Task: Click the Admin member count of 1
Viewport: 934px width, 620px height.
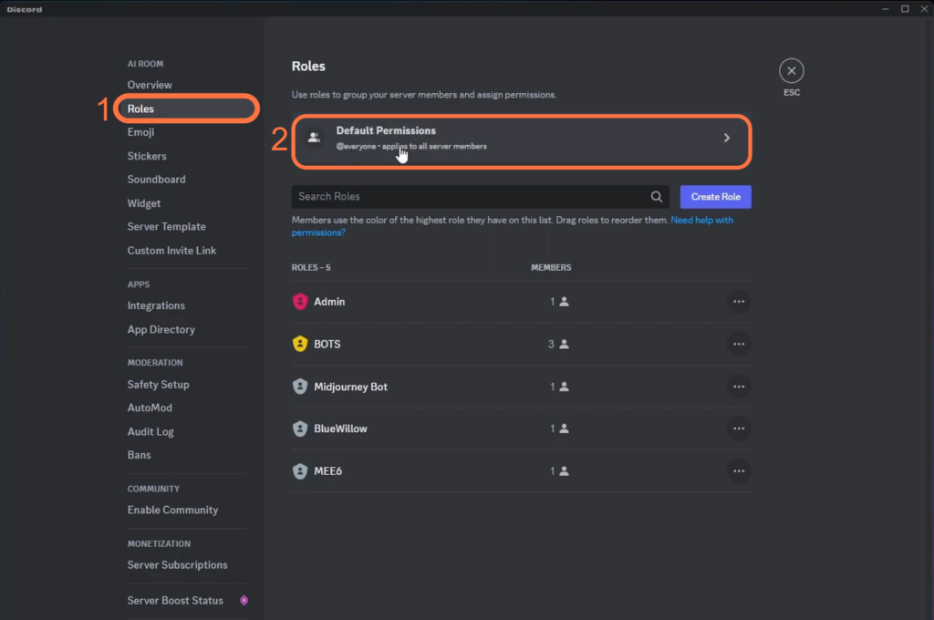Action: point(552,302)
